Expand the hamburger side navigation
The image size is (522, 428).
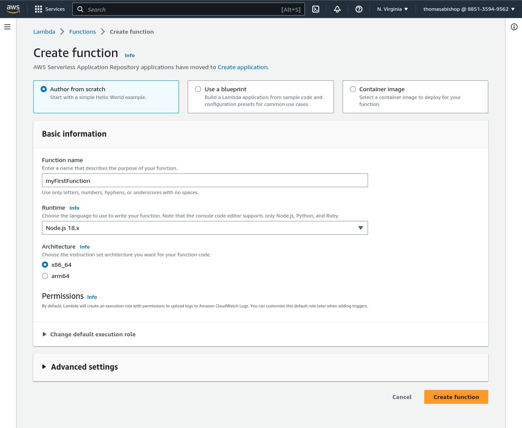click(7, 27)
